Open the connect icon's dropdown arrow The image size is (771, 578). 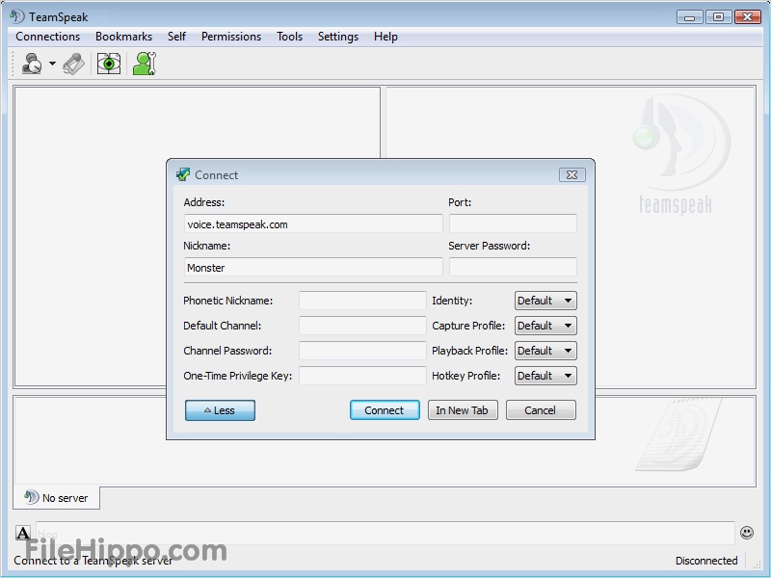click(x=52, y=64)
